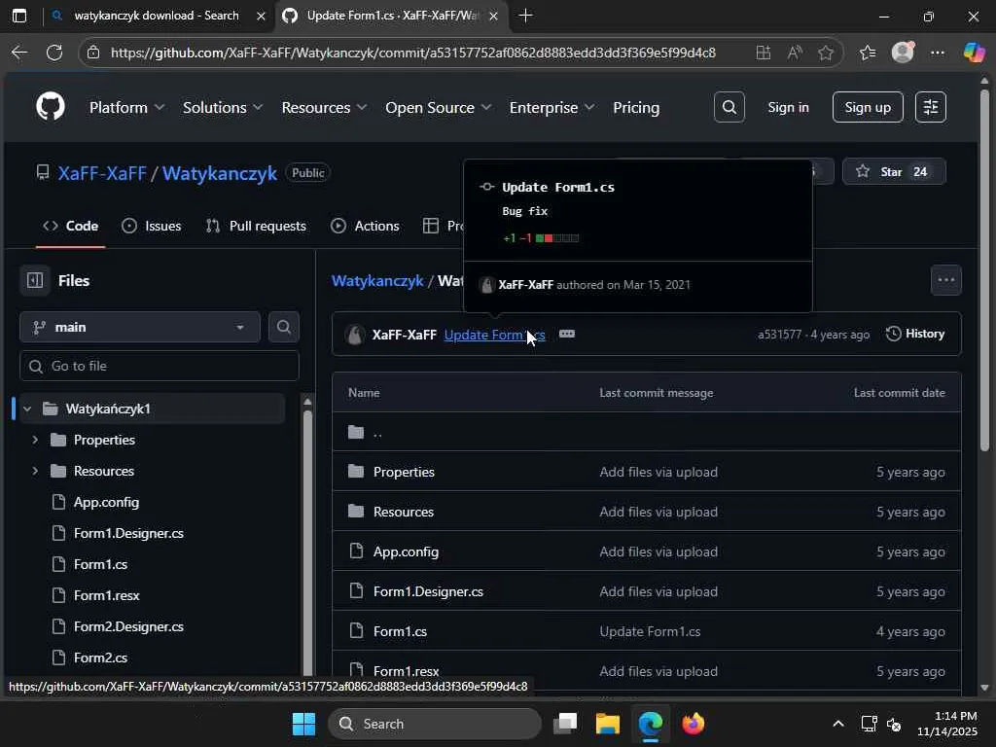The height and width of the screenshot is (747, 996).
Task: Expand the Properties folder chevron in tree
Action: 35,440
